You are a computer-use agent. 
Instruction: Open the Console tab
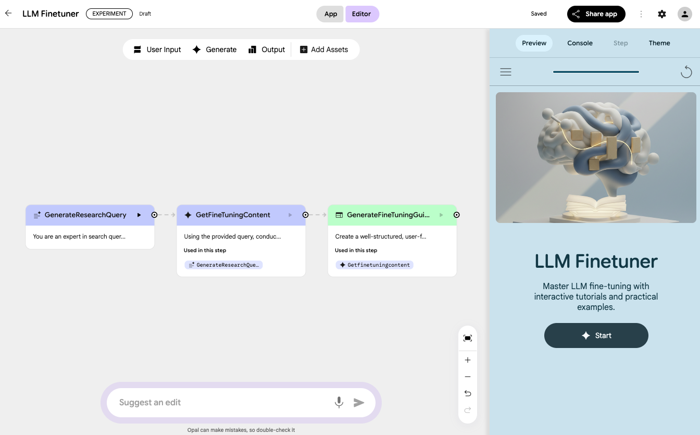[x=580, y=43]
